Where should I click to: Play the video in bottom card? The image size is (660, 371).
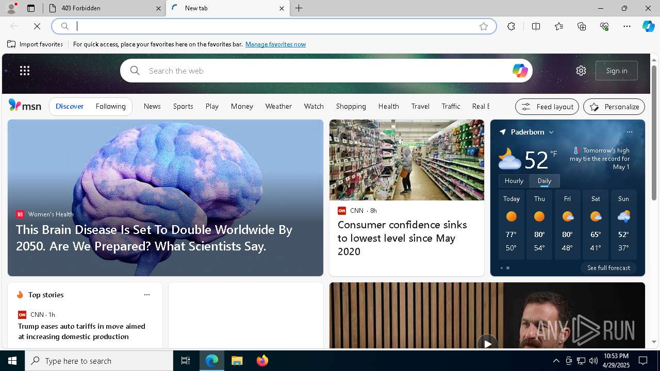pos(487,343)
